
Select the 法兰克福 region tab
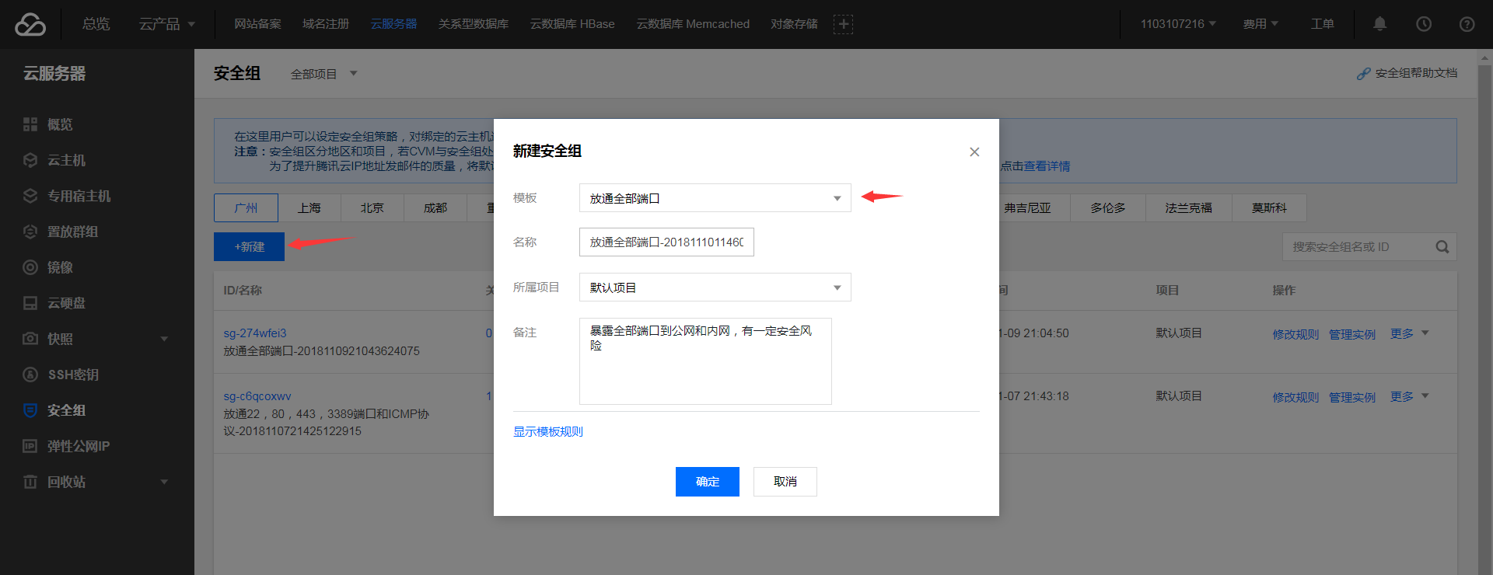pyautogui.click(x=1188, y=208)
